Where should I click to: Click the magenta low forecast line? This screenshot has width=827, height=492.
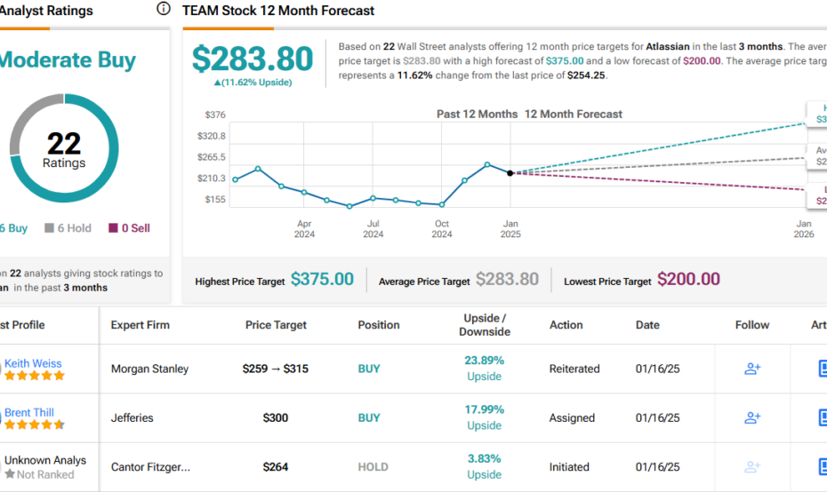pyautogui.click(x=659, y=181)
